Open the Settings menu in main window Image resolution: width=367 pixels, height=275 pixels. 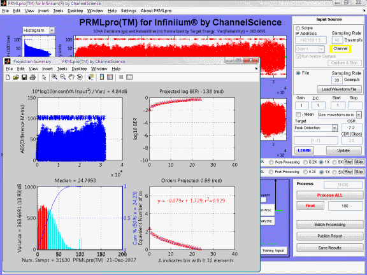click(129, 11)
